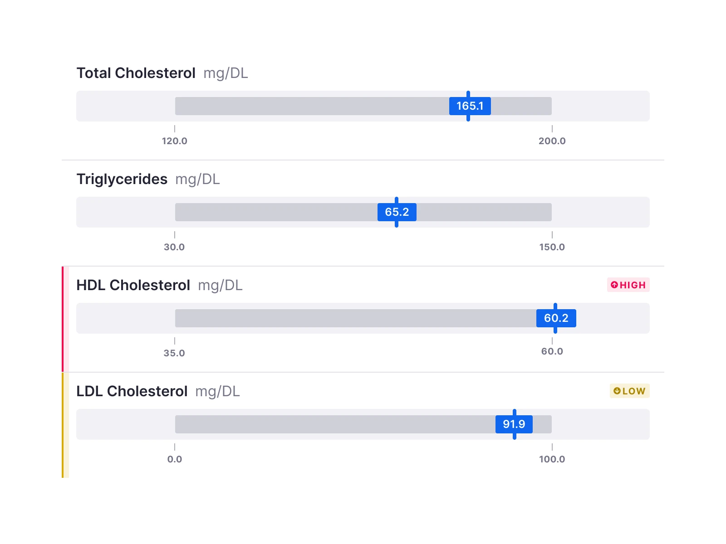Toggle the LOW badge on LDL Cholesterol
726x544 pixels.
(x=629, y=391)
